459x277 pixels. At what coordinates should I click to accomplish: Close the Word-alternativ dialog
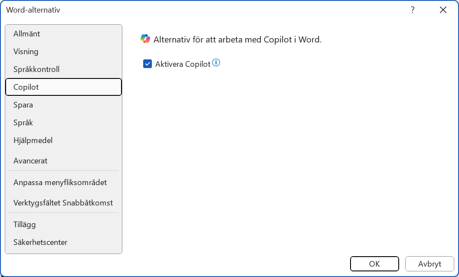point(443,10)
